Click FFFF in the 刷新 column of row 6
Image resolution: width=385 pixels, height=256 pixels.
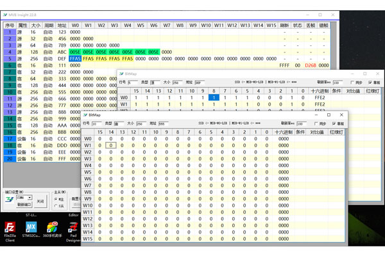click(284, 65)
